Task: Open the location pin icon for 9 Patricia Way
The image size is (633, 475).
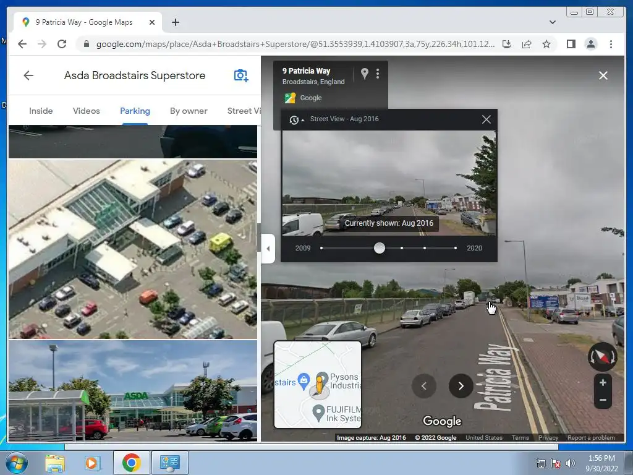Action: pos(364,74)
